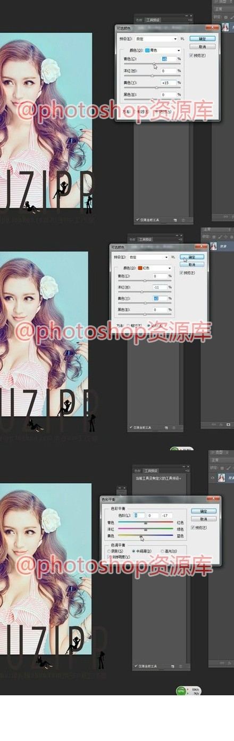
Task: Click 青色-红色 cyan-red slider in Color Balance
Action: coord(145,523)
